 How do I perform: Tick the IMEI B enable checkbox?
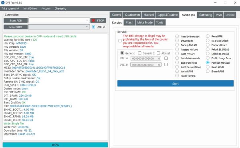(166, 64)
